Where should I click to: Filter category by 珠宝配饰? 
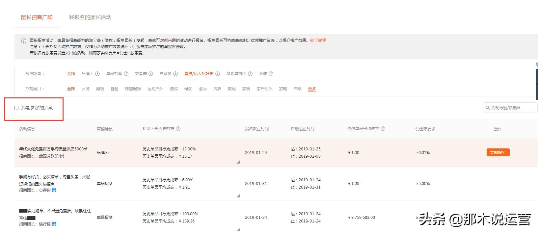133,89
